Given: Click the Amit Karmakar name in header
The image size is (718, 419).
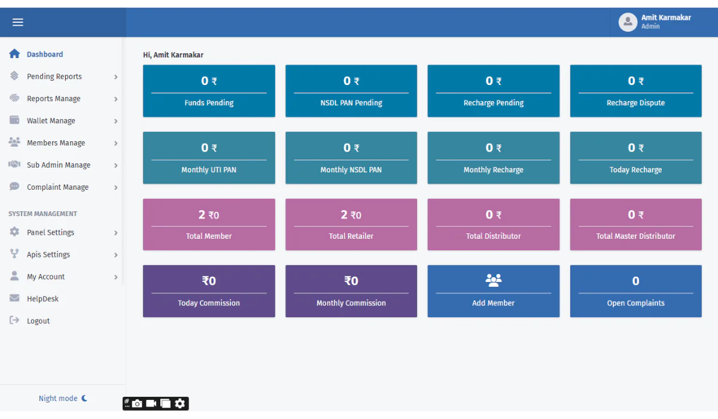Looking at the screenshot, I should point(666,17).
